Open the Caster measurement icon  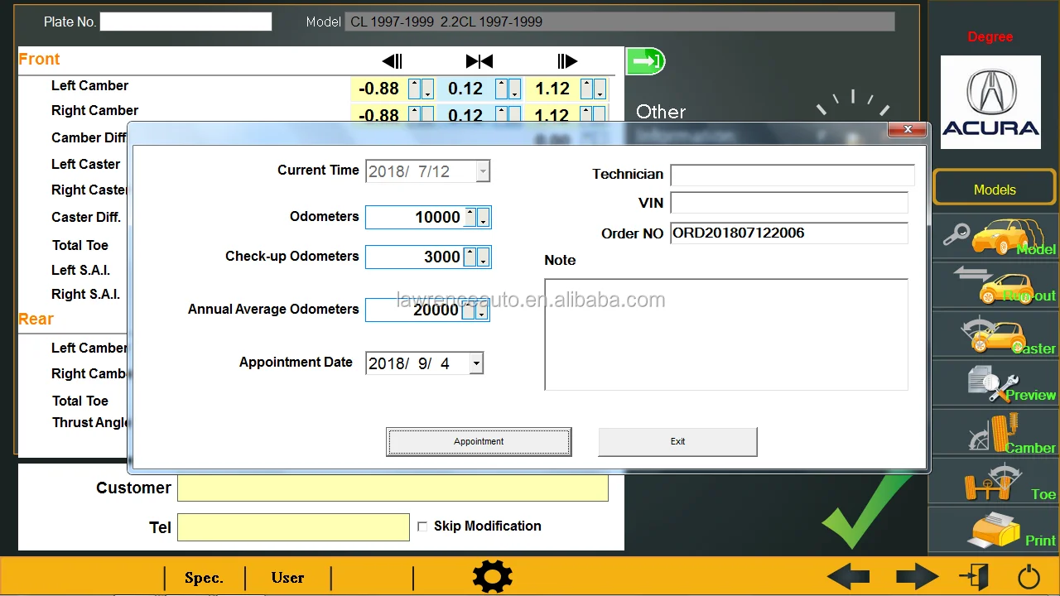(x=995, y=335)
